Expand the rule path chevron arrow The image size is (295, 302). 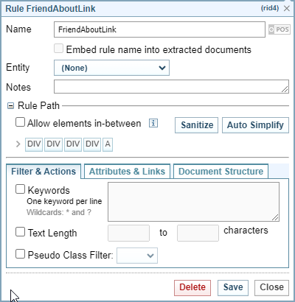pos(18,144)
